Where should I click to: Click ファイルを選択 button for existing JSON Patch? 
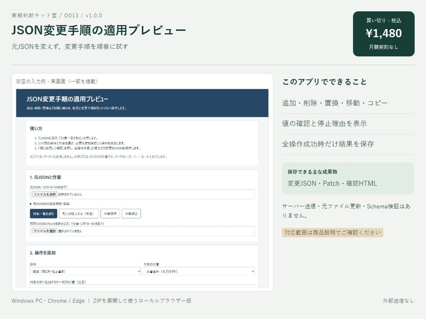tap(44, 231)
